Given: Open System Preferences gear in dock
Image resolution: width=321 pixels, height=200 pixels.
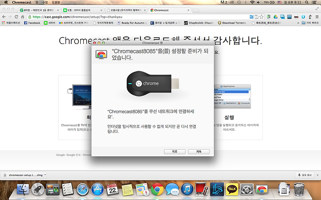Looking at the screenshot, I should click(247, 189).
